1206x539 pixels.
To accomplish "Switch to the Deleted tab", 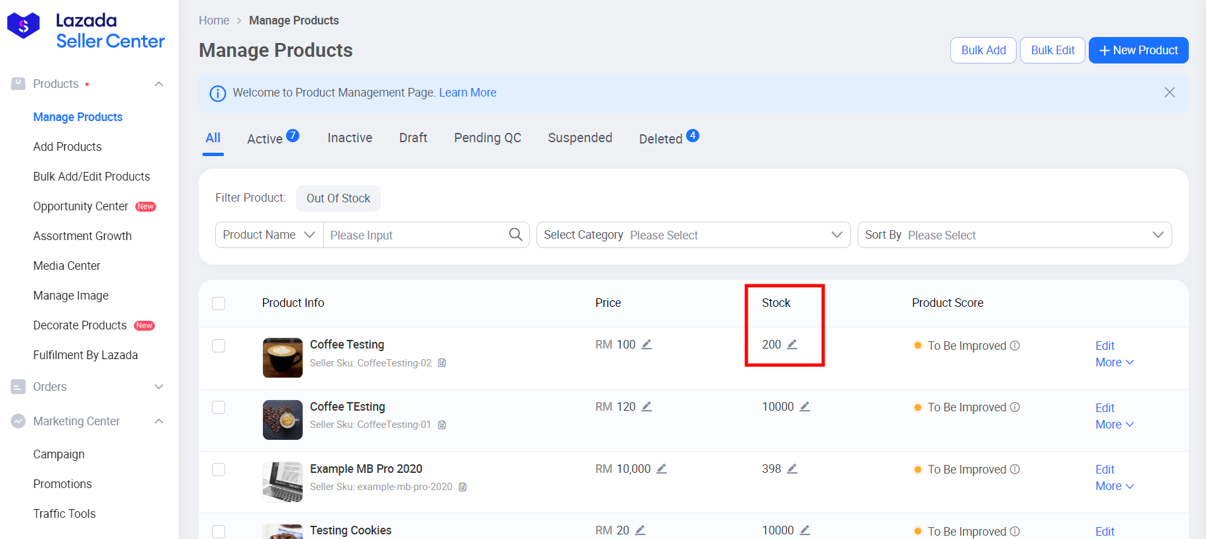I will coord(669,138).
